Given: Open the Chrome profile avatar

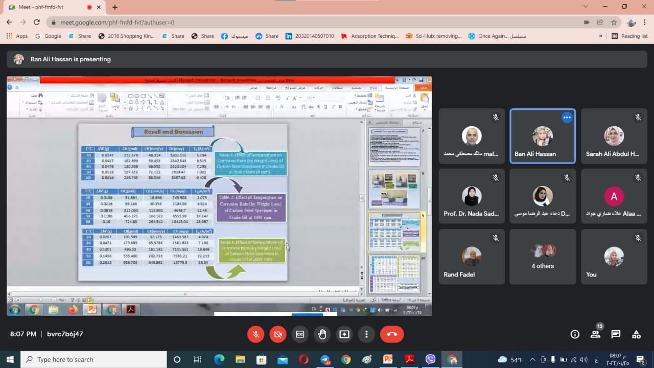Looking at the screenshot, I should coord(631,22).
